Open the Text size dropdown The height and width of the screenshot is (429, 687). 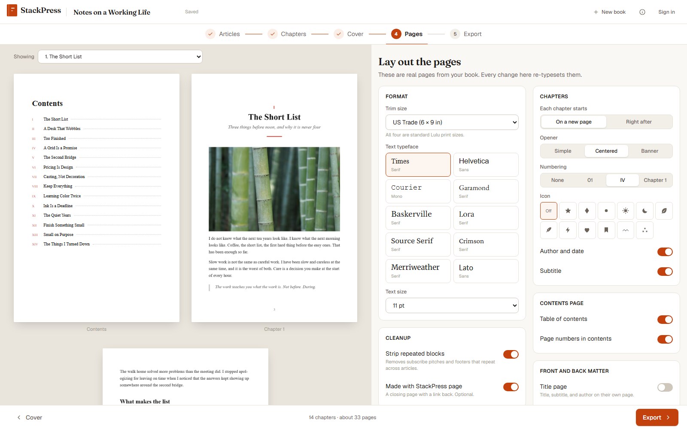point(452,305)
